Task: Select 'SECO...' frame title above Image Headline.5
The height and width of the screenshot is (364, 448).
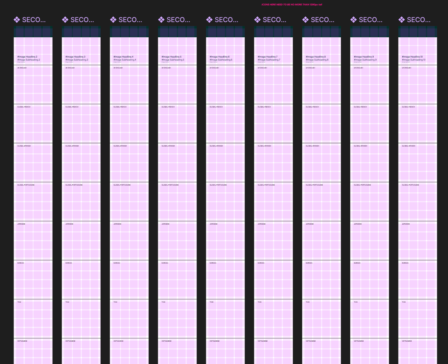Action: pos(178,20)
